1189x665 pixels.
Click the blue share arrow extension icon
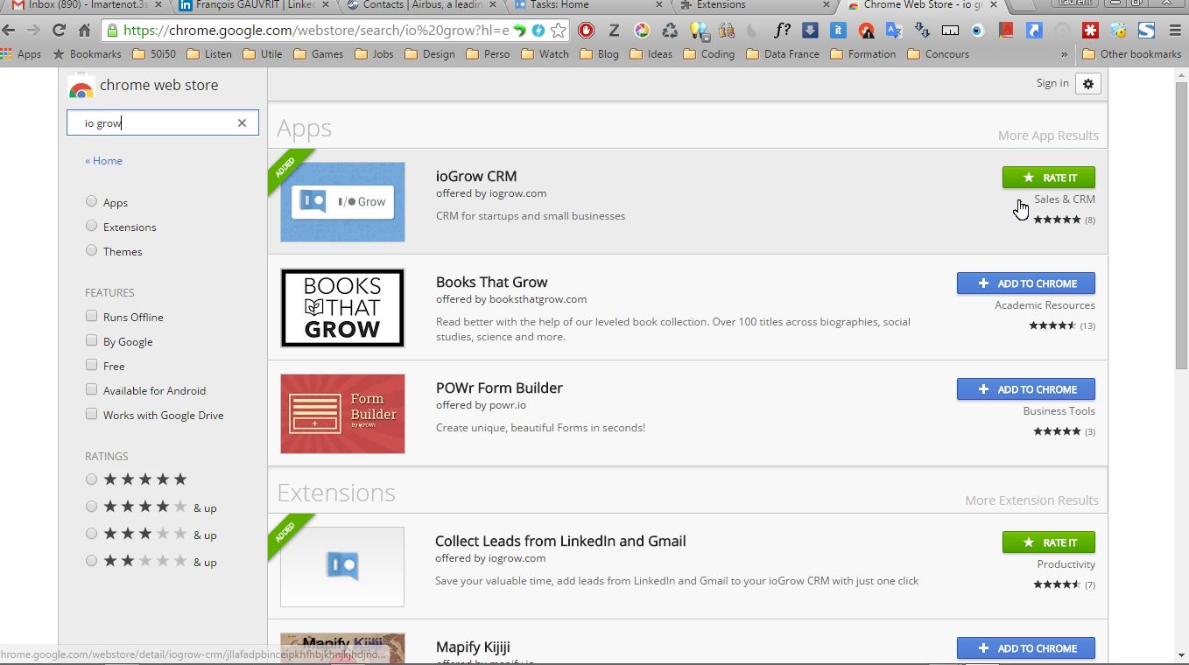pyautogui.click(x=1034, y=31)
